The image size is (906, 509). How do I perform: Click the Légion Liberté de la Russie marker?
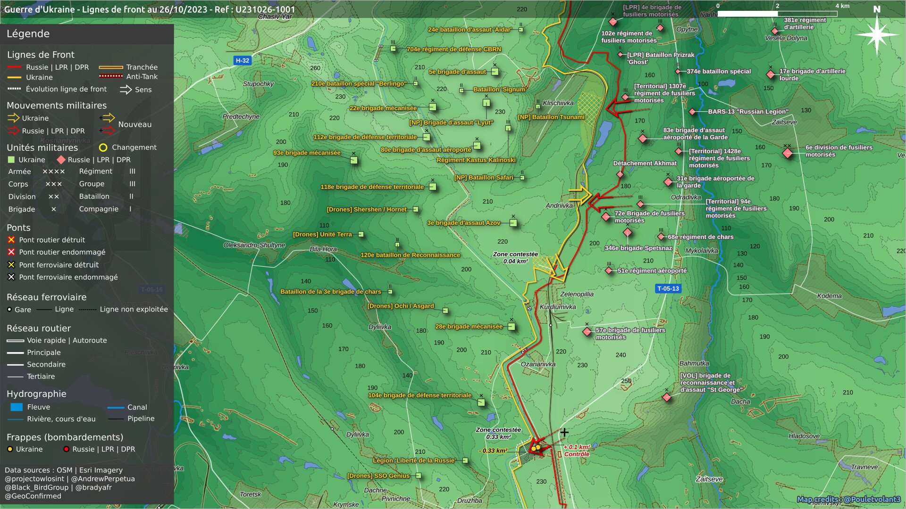click(x=465, y=460)
